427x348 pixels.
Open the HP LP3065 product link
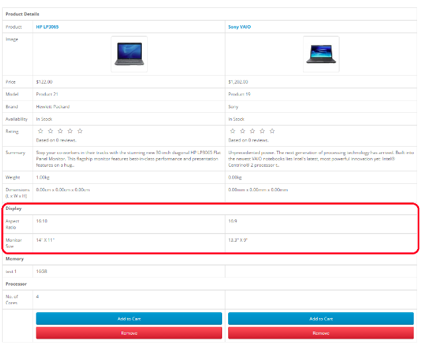pyautogui.click(x=47, y=27)
